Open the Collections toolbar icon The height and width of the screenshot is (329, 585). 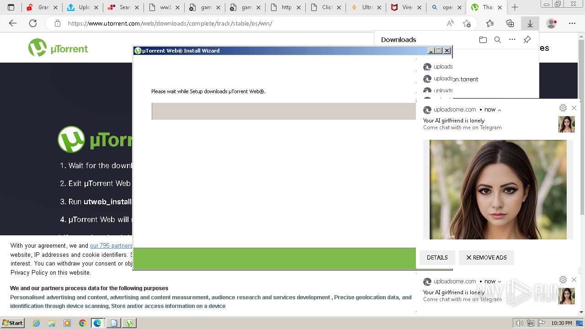510,23
